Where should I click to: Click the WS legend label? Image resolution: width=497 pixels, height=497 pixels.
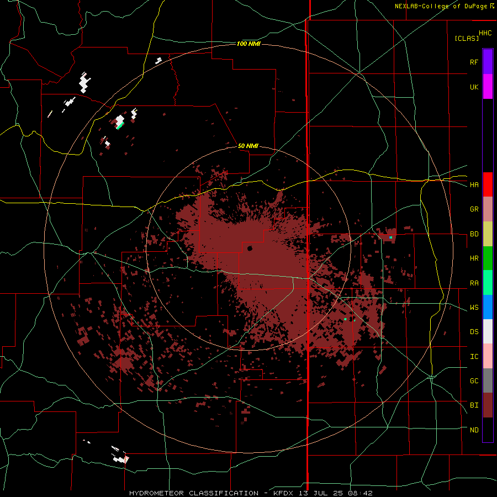[474, 308]
